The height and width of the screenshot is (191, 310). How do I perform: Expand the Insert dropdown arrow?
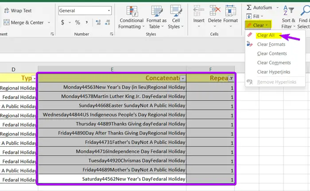click(199, 26)
